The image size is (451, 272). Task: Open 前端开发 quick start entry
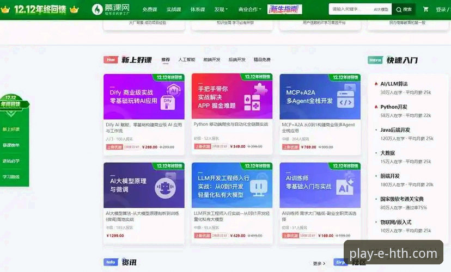pos(390,176)
